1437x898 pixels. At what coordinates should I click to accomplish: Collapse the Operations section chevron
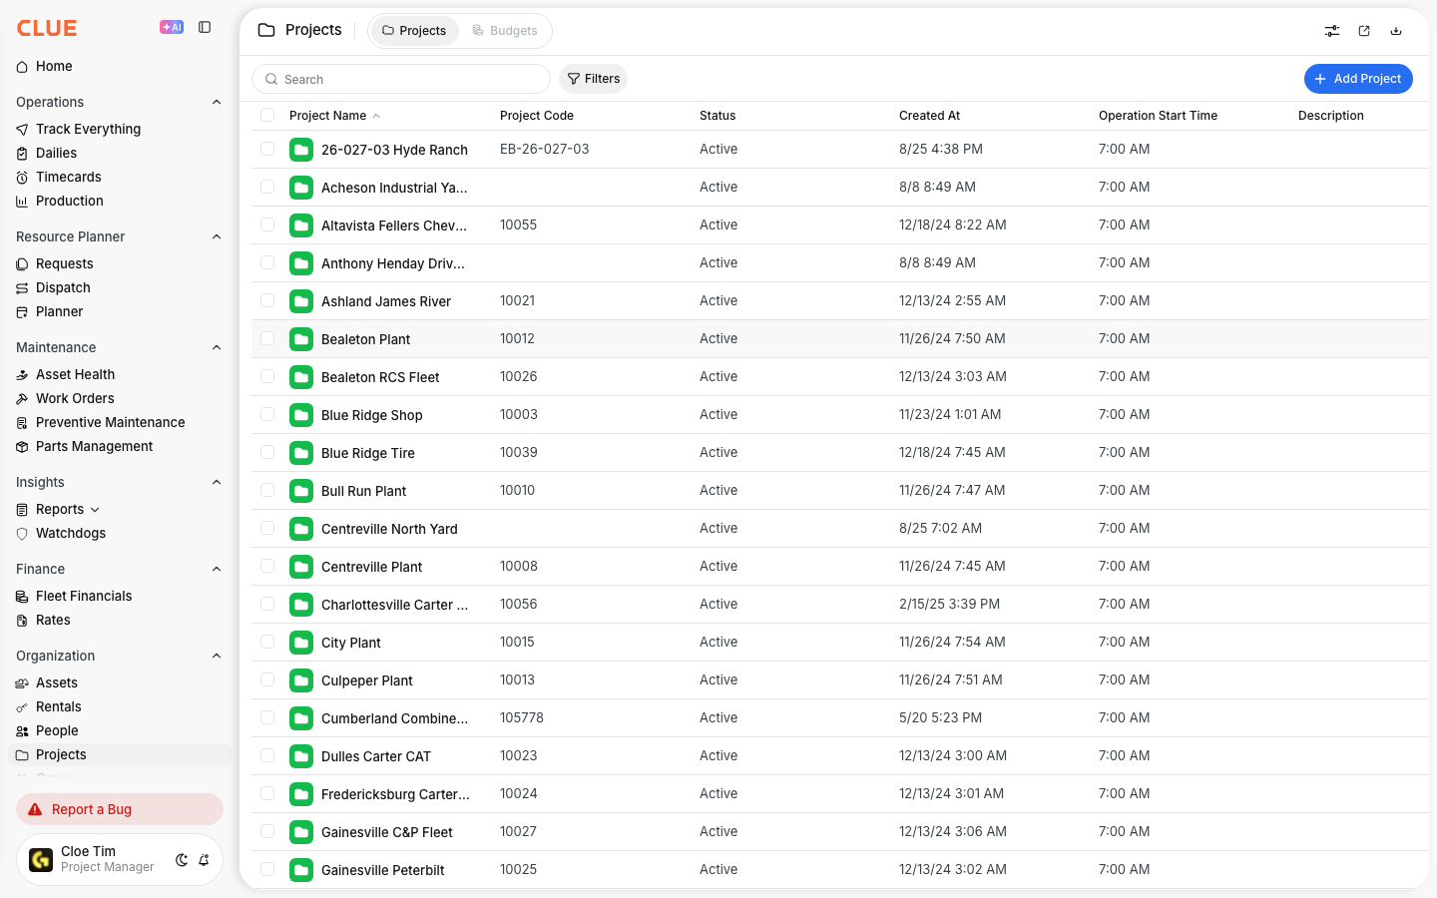pos(217,102)
